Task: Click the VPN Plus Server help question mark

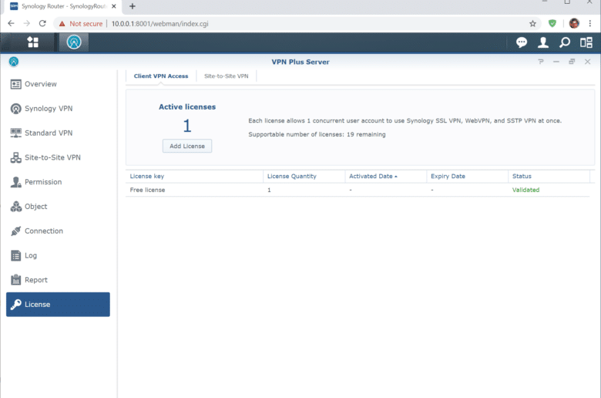Action: tap(541, 62)
